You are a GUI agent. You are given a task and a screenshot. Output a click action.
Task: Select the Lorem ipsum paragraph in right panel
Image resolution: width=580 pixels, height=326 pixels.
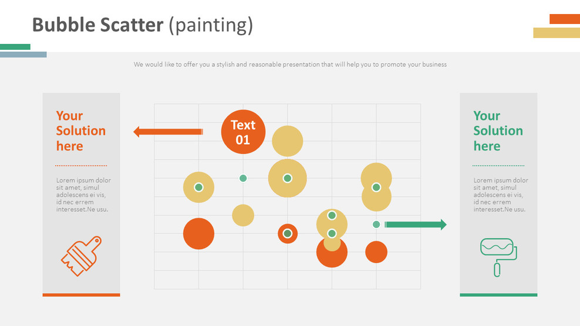click(501, 195)
